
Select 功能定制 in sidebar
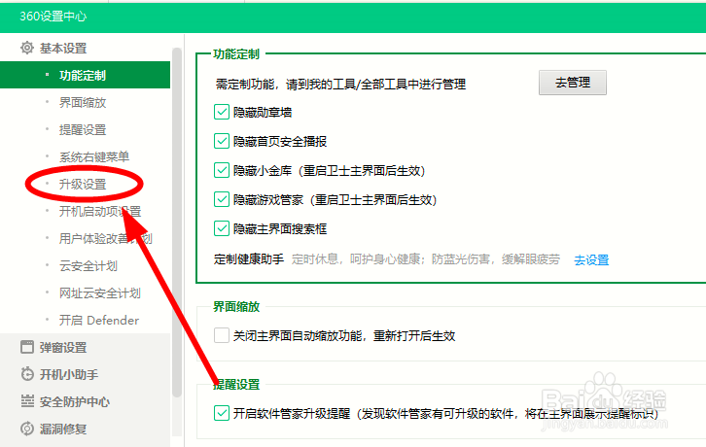pyautogui.click(x=86, y=75)
